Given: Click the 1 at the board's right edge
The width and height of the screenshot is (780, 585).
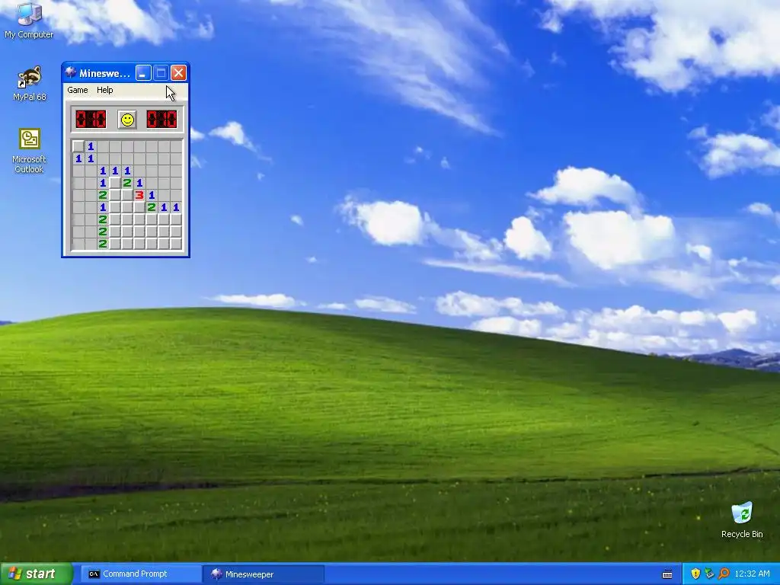Looking at the screenshot, I should (176, 207).
